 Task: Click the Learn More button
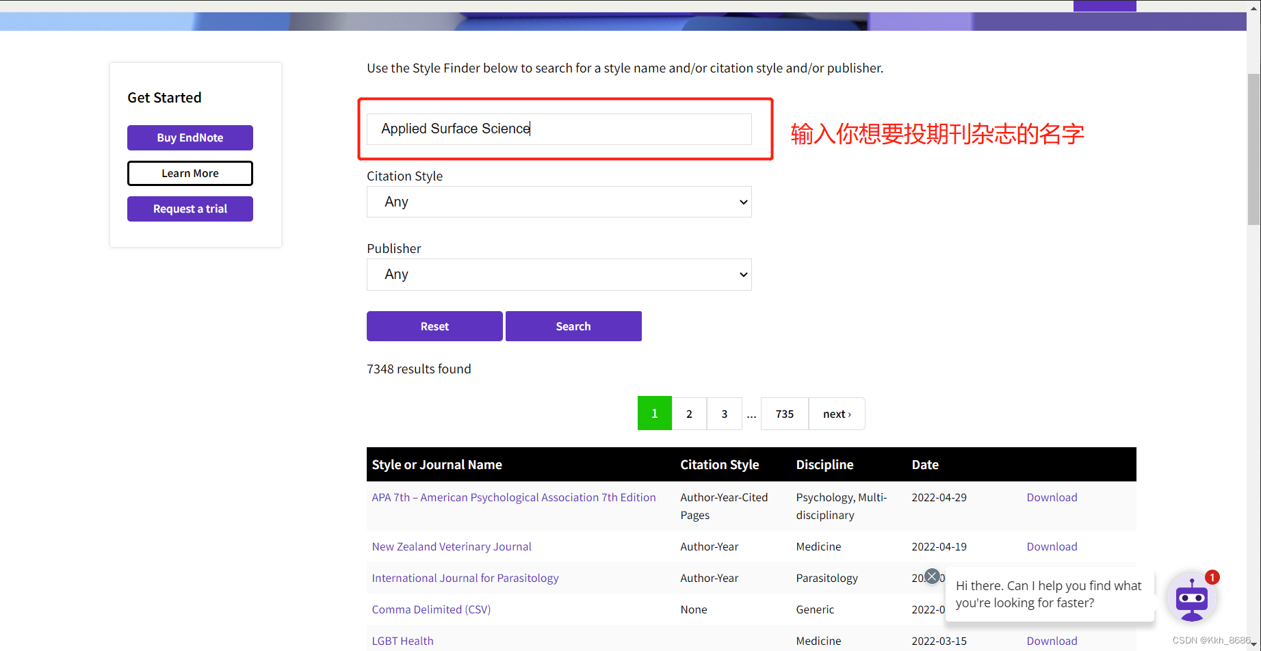pos(190,173)
